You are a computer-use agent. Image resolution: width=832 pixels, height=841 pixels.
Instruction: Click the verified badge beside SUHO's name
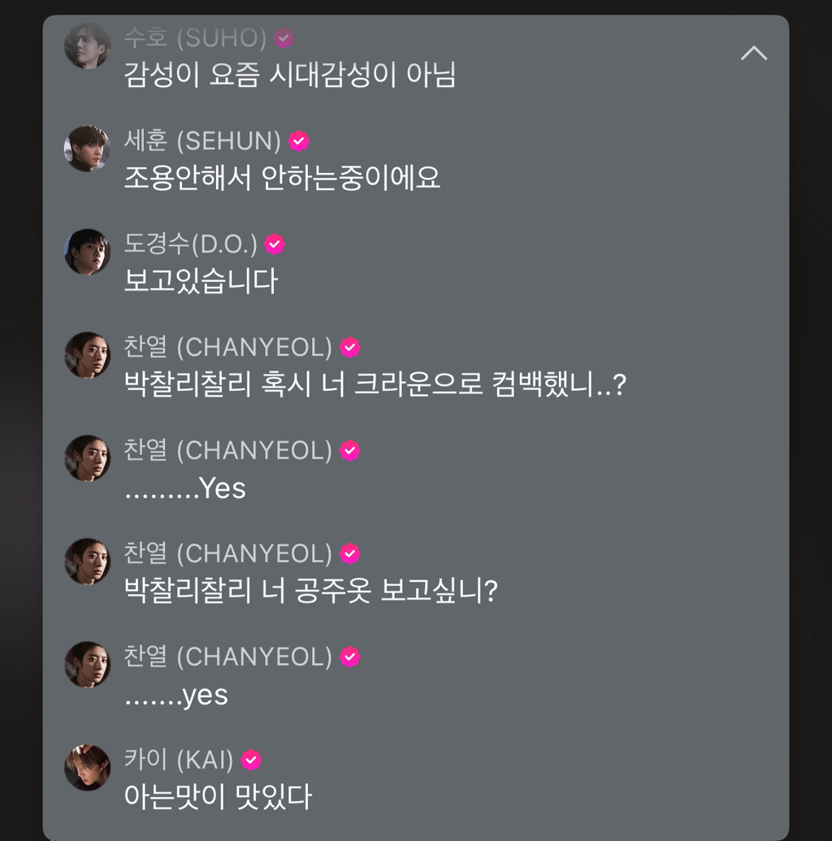[x=284, y=38]
